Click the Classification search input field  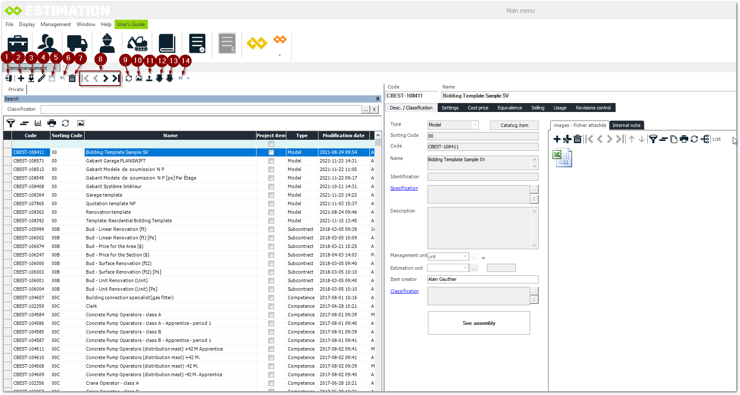click(x=201, y=109)
